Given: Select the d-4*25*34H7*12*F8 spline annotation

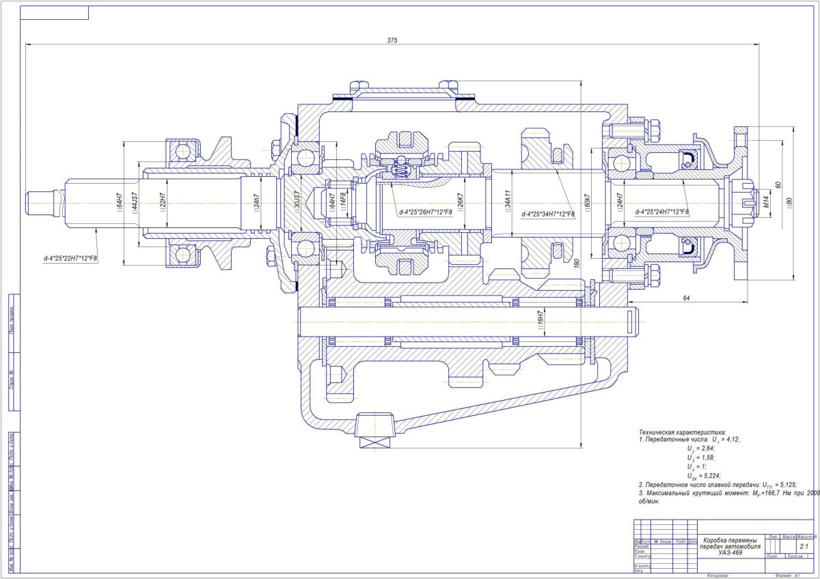Looking at the screenshot, I should tap(547, 214).
